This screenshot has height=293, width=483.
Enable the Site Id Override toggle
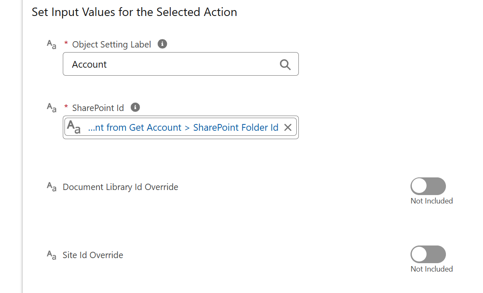pyautogui.click(x=428, y=254)
